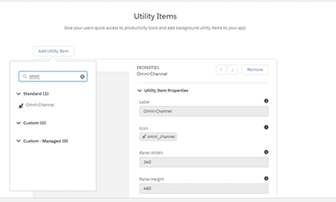
Task: Collapse the Standard (1) section
Action: point(18,94)
